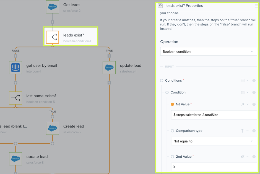
Task: Open the Not equal to comparison dropdown
Action: tap(214, 141)
